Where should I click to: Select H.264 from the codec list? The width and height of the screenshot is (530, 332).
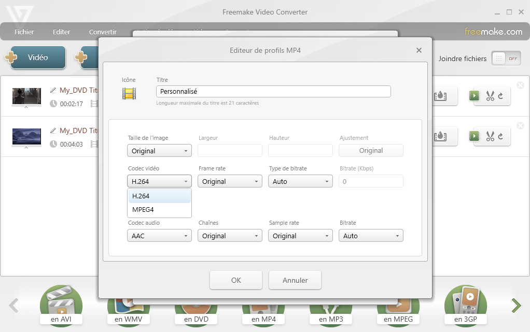[x=160, y=196]
